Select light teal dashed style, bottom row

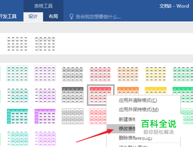pos(17,139)
